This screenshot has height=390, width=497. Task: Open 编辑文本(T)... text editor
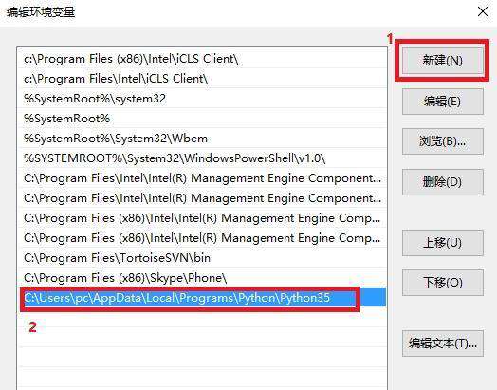pos(443,344)
